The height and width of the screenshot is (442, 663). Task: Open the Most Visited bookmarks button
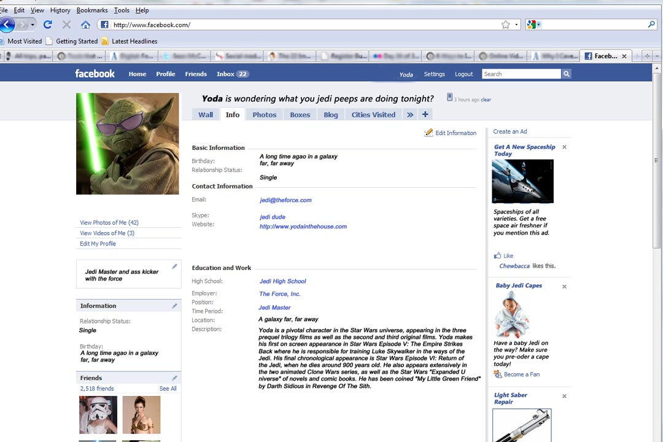[21, 41]
